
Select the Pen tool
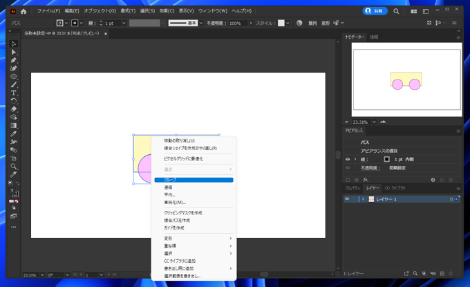[14, 60]
